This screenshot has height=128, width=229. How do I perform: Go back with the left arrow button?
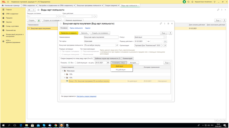tap(29, 10)
